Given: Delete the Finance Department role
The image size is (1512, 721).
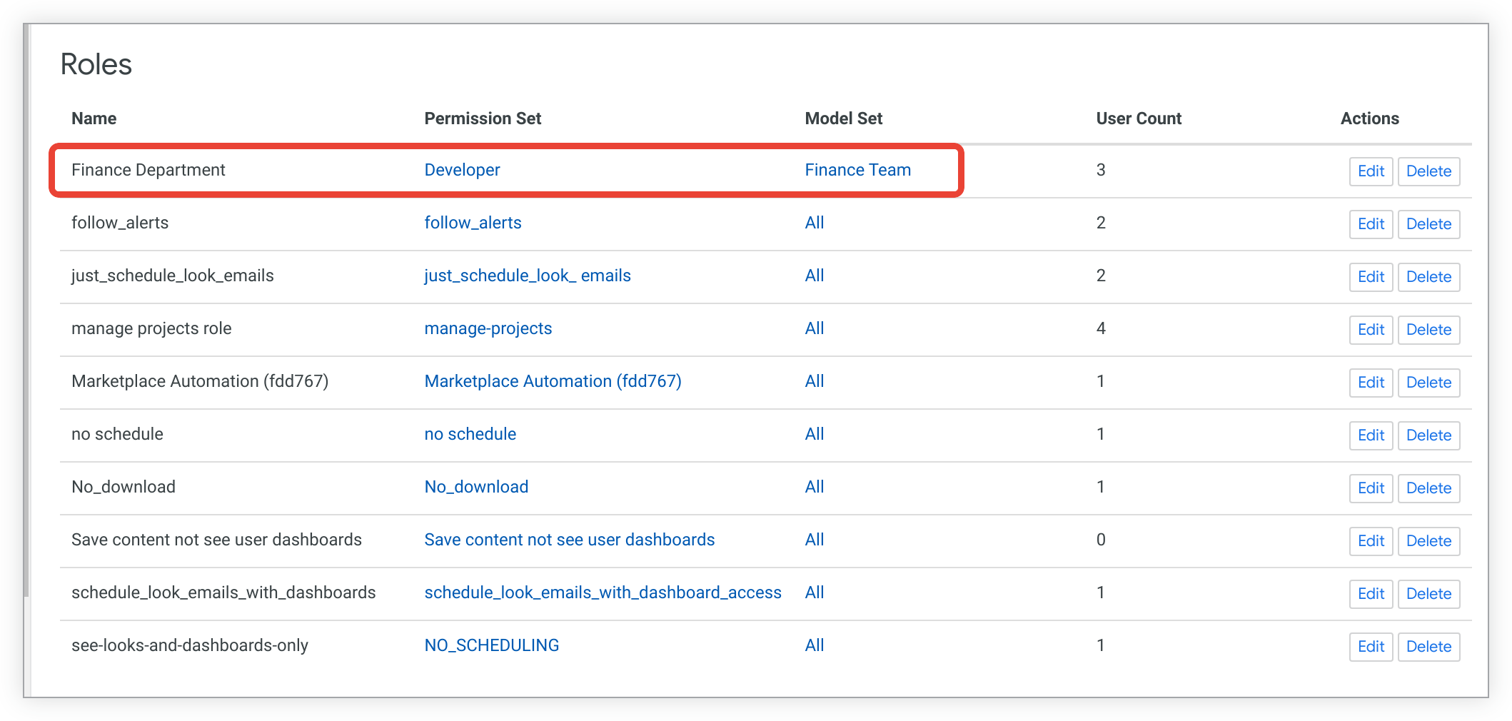Looking at the screenshot, I should click(x=1428, y=171).
